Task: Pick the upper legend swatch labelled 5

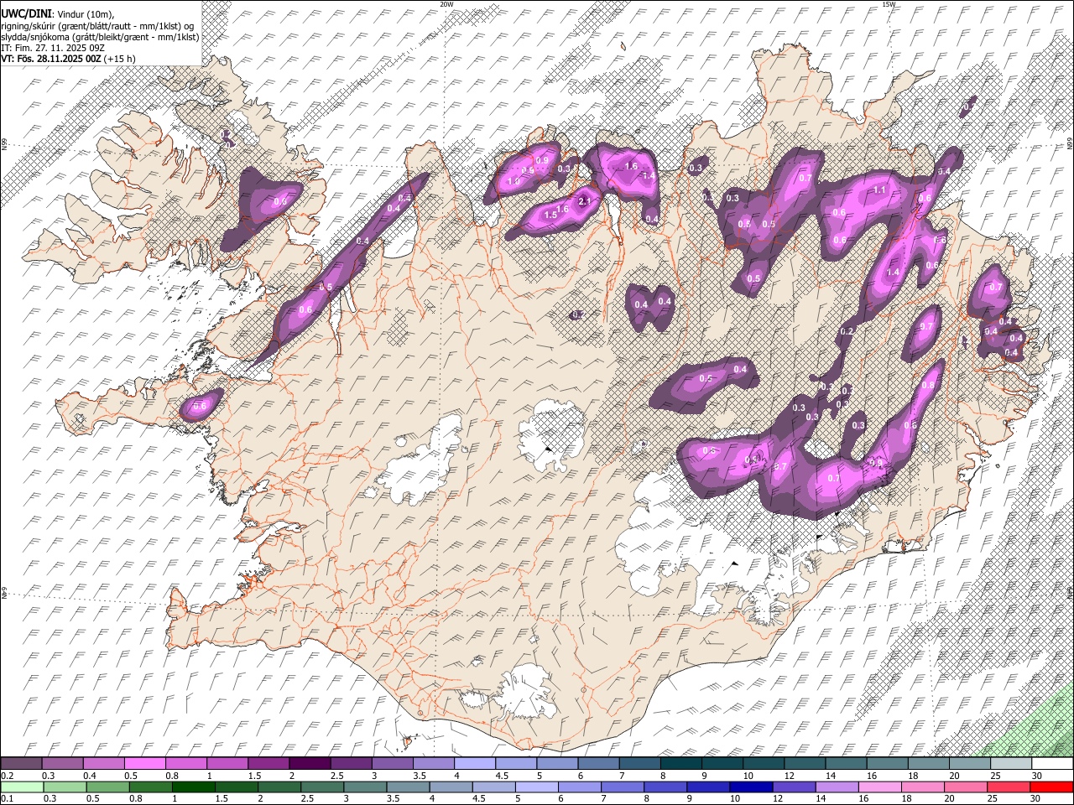Action: (558, 764)
